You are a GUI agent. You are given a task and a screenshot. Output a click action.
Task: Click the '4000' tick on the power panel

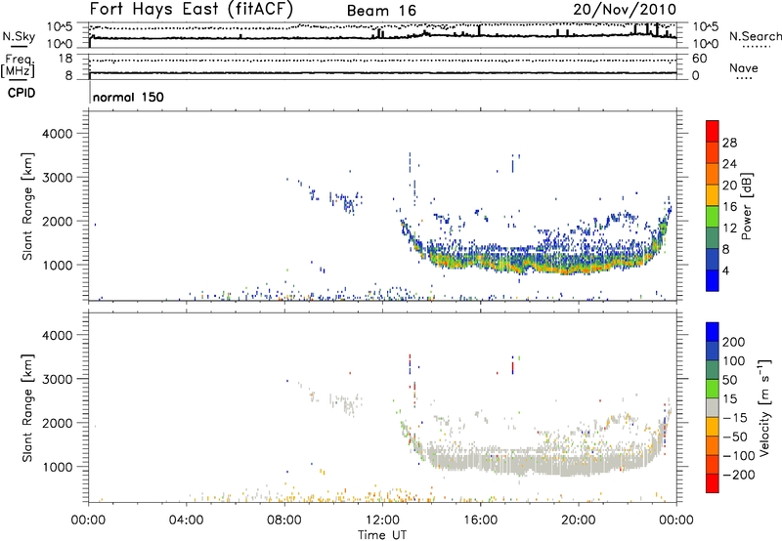point(58,134)
